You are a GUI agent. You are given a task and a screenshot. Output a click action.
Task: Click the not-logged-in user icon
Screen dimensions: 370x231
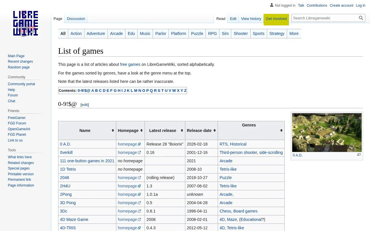[x=272, y=5]
